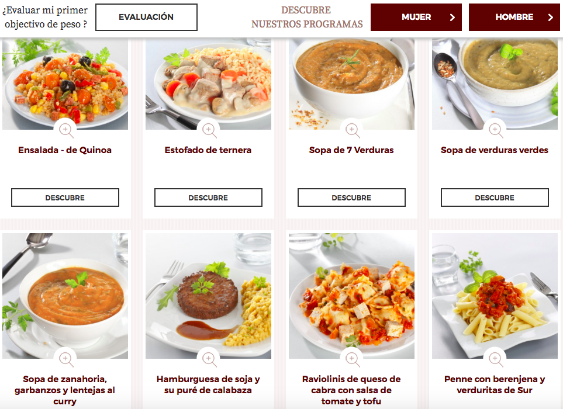The width and height of the screenshot is (563, 409).
Task: Magnify the Hamburguesa de soja picture
Action: click(x=209, y=359)
